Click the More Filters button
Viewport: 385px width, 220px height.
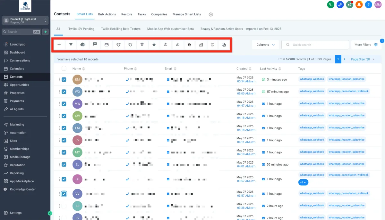366,45
